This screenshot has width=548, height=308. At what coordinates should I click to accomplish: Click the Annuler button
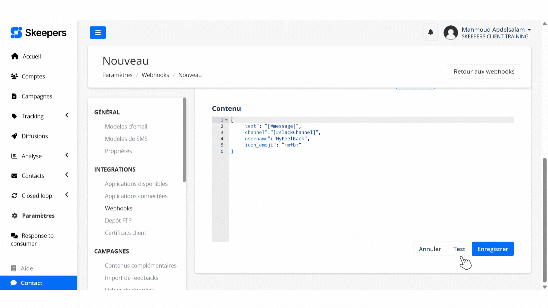430,249
